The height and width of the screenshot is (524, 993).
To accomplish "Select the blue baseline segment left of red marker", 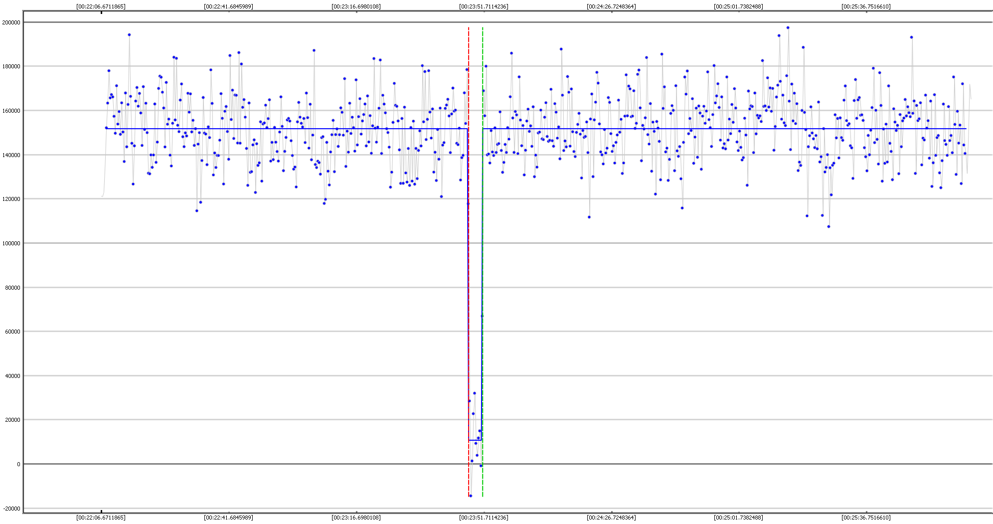I will coord(287,129).
